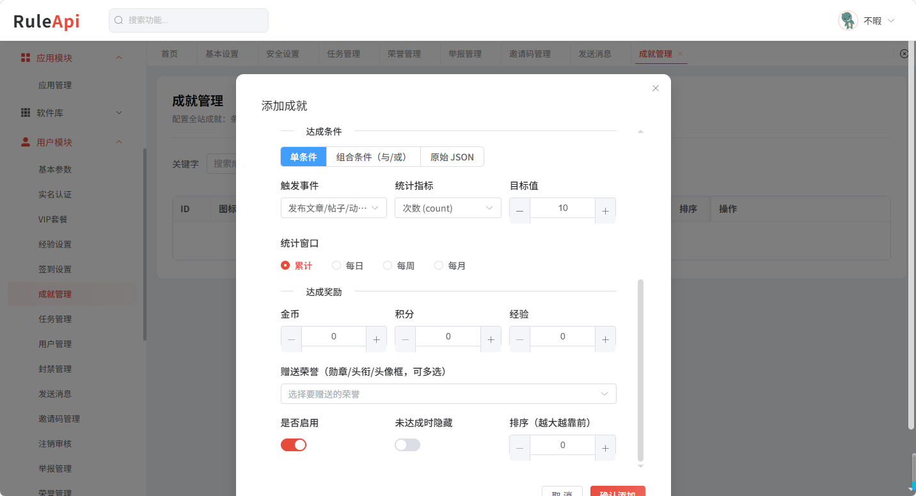
Task: Open the 触发事件 dropdown
Action: (x=334, y=208)
